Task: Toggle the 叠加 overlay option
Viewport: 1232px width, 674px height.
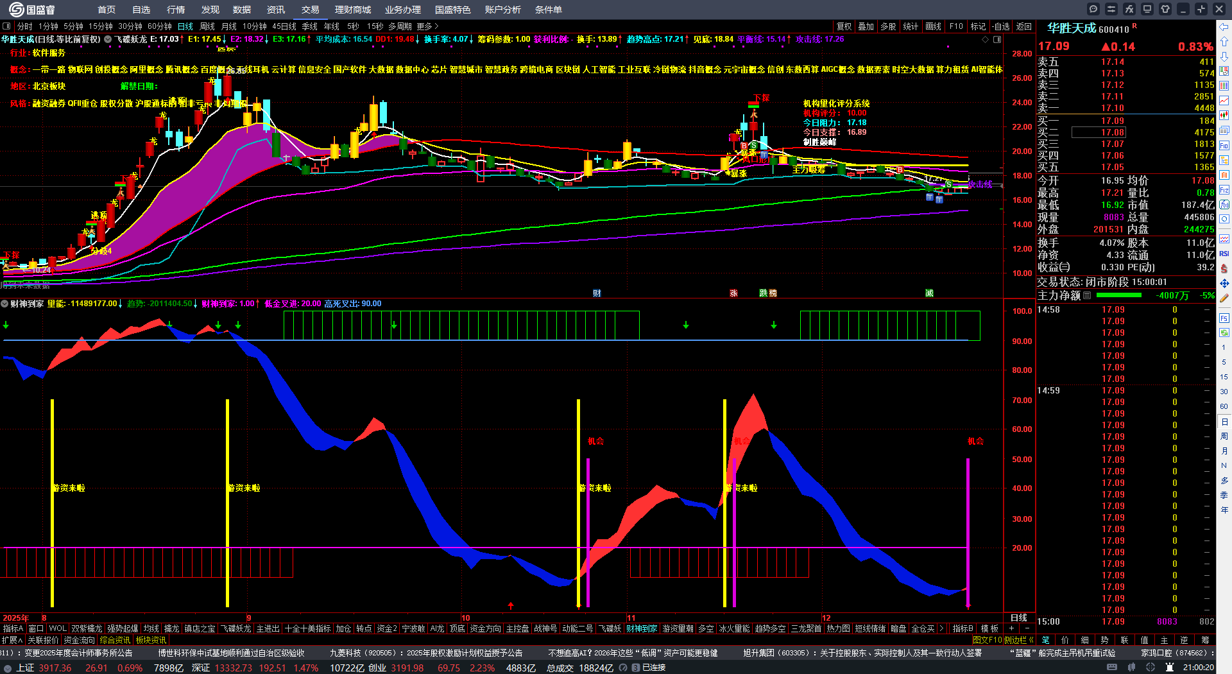Action: pos(866,26)
